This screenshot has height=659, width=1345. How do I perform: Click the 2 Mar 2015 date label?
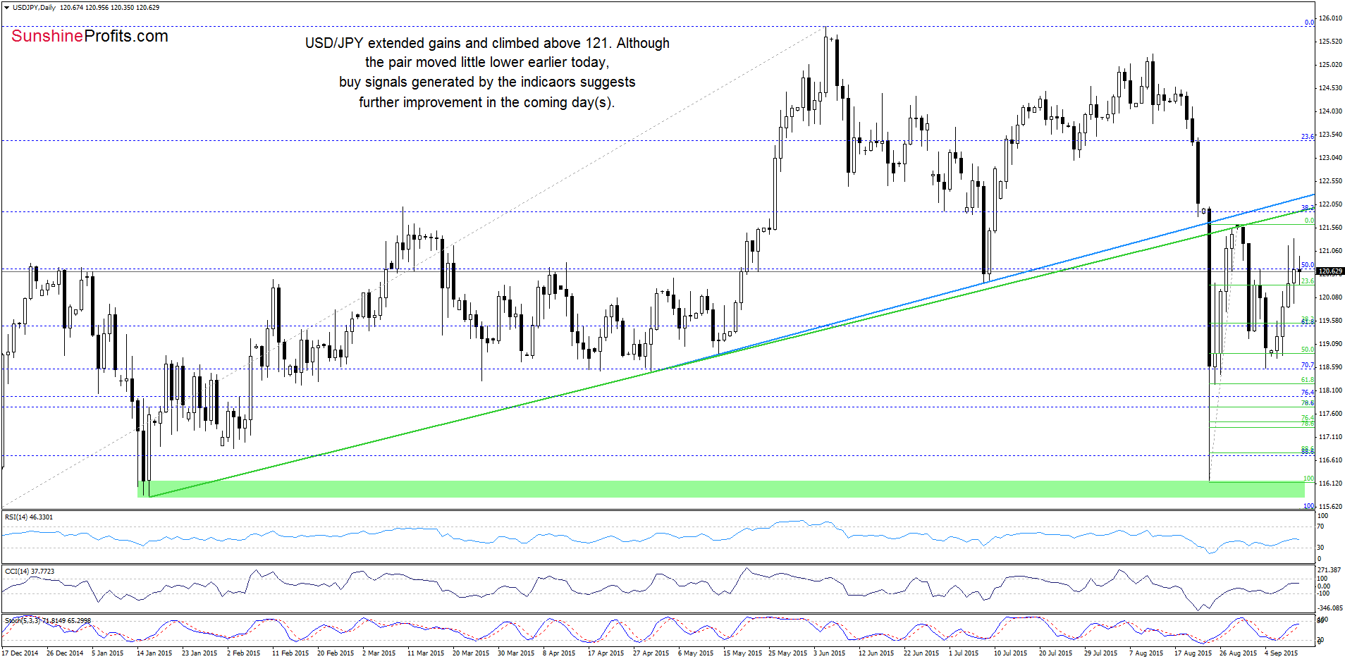click(379, 653)
